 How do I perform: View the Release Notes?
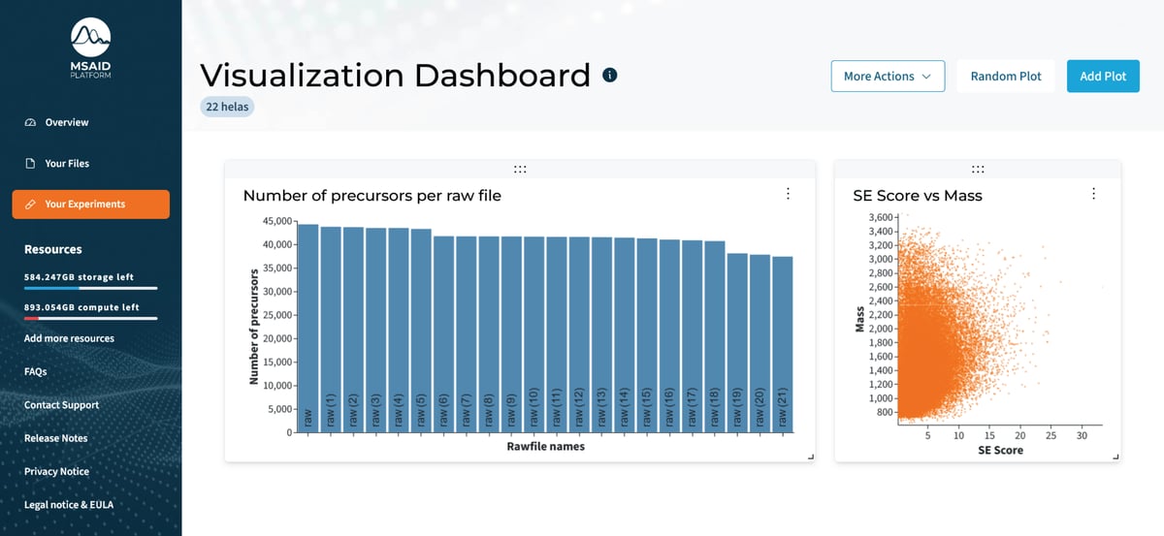[x=56, y=438]
